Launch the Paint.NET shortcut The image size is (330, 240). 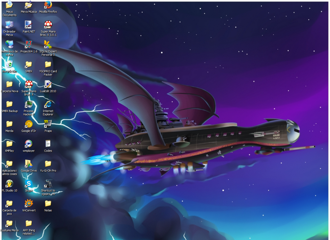(28, 25)
